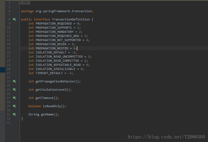Click the getTimeout method name
Viewport: 208px width, 142px height.
pyautogui.click(x=45, y=98)
